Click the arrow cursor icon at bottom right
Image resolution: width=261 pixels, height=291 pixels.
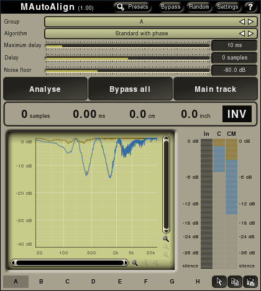point(219,282)
